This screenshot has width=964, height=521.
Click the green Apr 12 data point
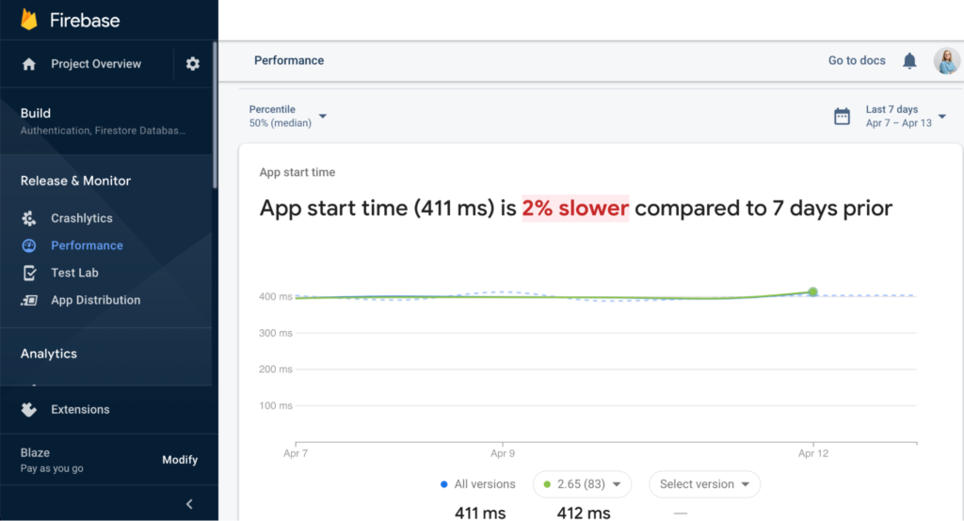coord(812,292)
